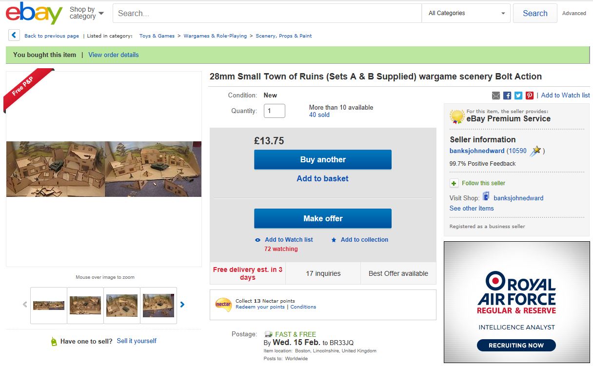The width and height of the screenshot is (593, 366).
Task: Share listing on Facebook
Action: click(x=507, y=96)
